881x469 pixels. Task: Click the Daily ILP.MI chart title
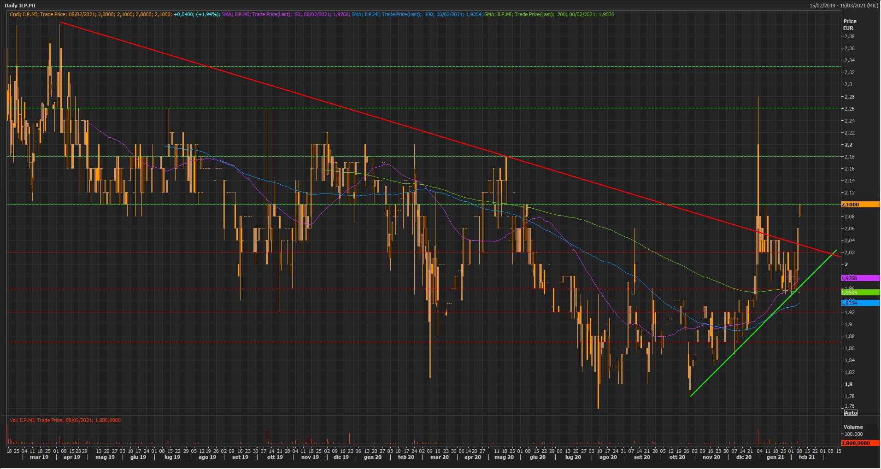(20, 6)
